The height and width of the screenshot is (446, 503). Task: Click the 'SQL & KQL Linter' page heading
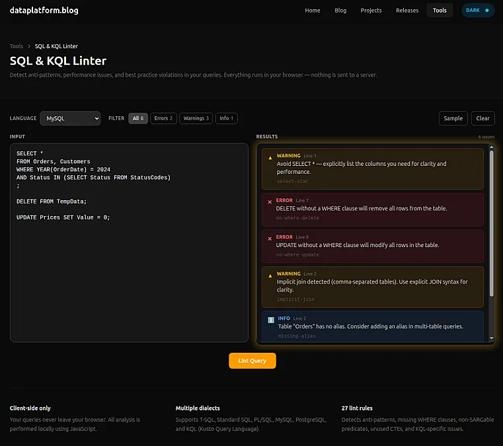pos(58,61)
